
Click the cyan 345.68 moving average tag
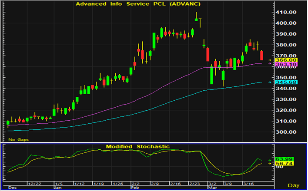[288, 82]
